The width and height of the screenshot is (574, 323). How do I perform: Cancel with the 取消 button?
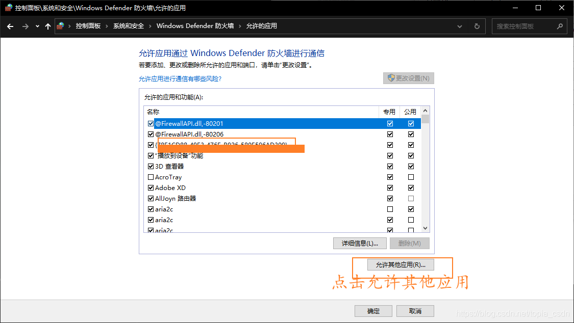tap(415, 311)
